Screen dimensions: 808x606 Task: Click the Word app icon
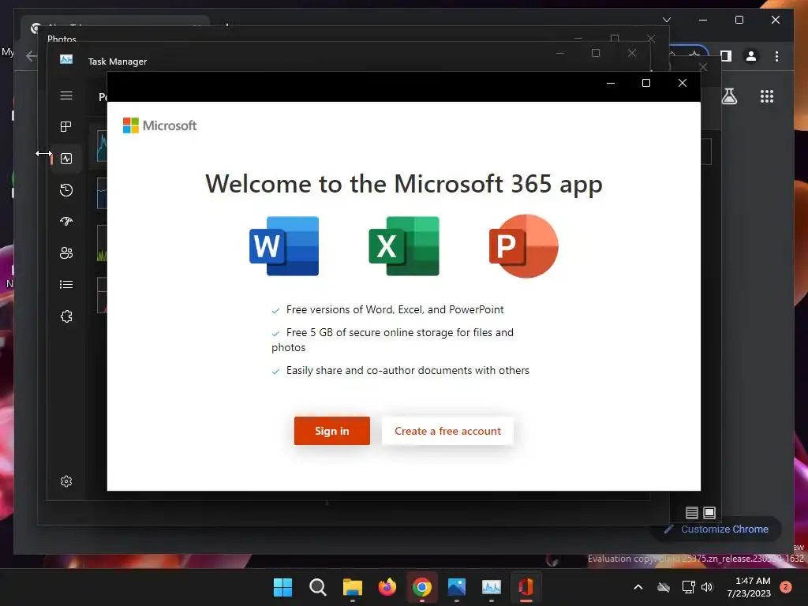(284, 246)
